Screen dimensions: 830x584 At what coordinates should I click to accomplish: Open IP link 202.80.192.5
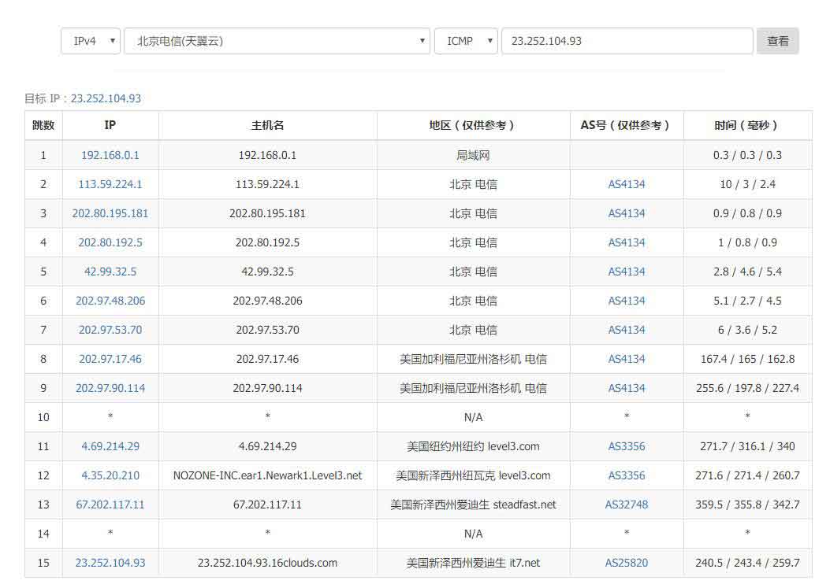110,242
